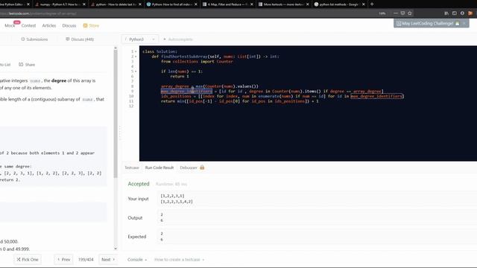Click the Output value box
Viewport: 477px width, 268px height.
(x=317, y=217)
